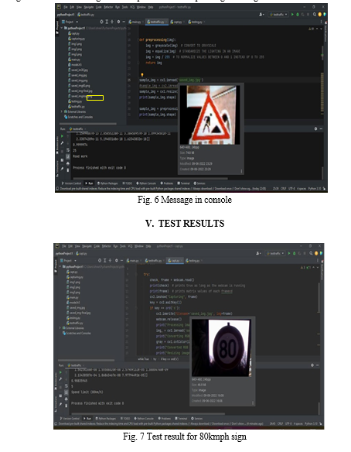Image resolution: width=351 pixels, height=452 pixels.
Task: Click green Run button in Fig. 7 PyCharm toolbar
Action: coord(289,253)
